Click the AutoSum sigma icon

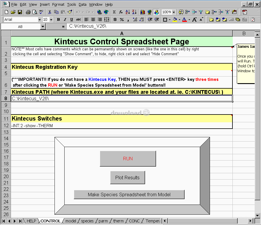(x=114, y=12)
